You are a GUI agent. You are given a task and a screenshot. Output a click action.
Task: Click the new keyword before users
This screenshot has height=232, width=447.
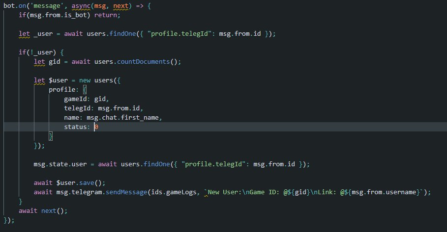(85, 80)
